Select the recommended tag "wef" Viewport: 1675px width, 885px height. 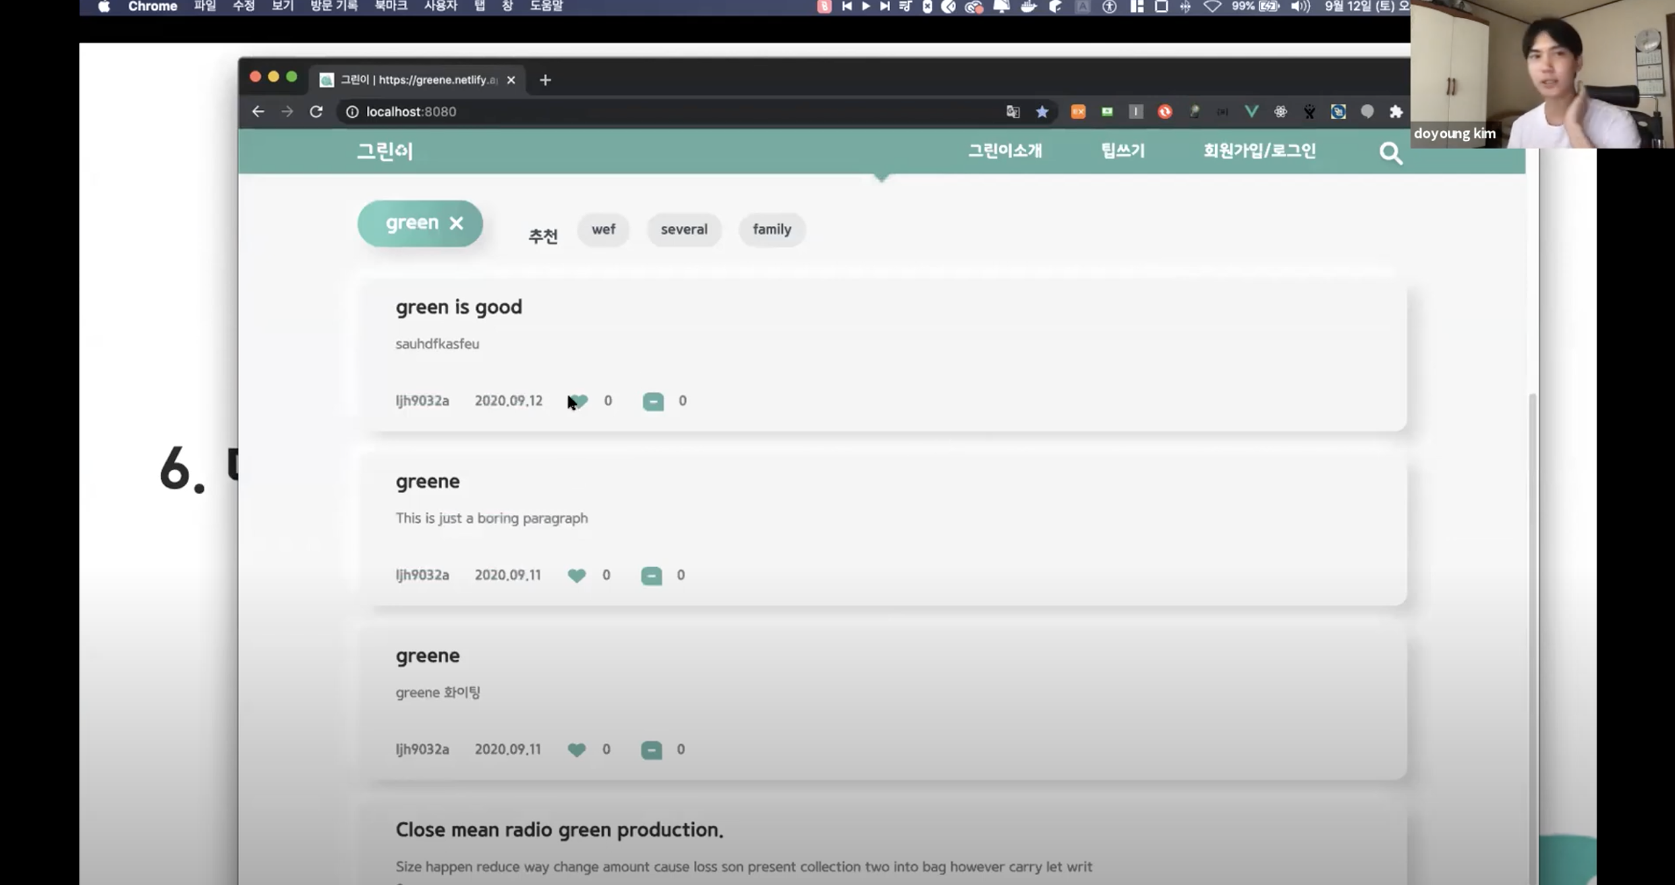click(603, 229)
